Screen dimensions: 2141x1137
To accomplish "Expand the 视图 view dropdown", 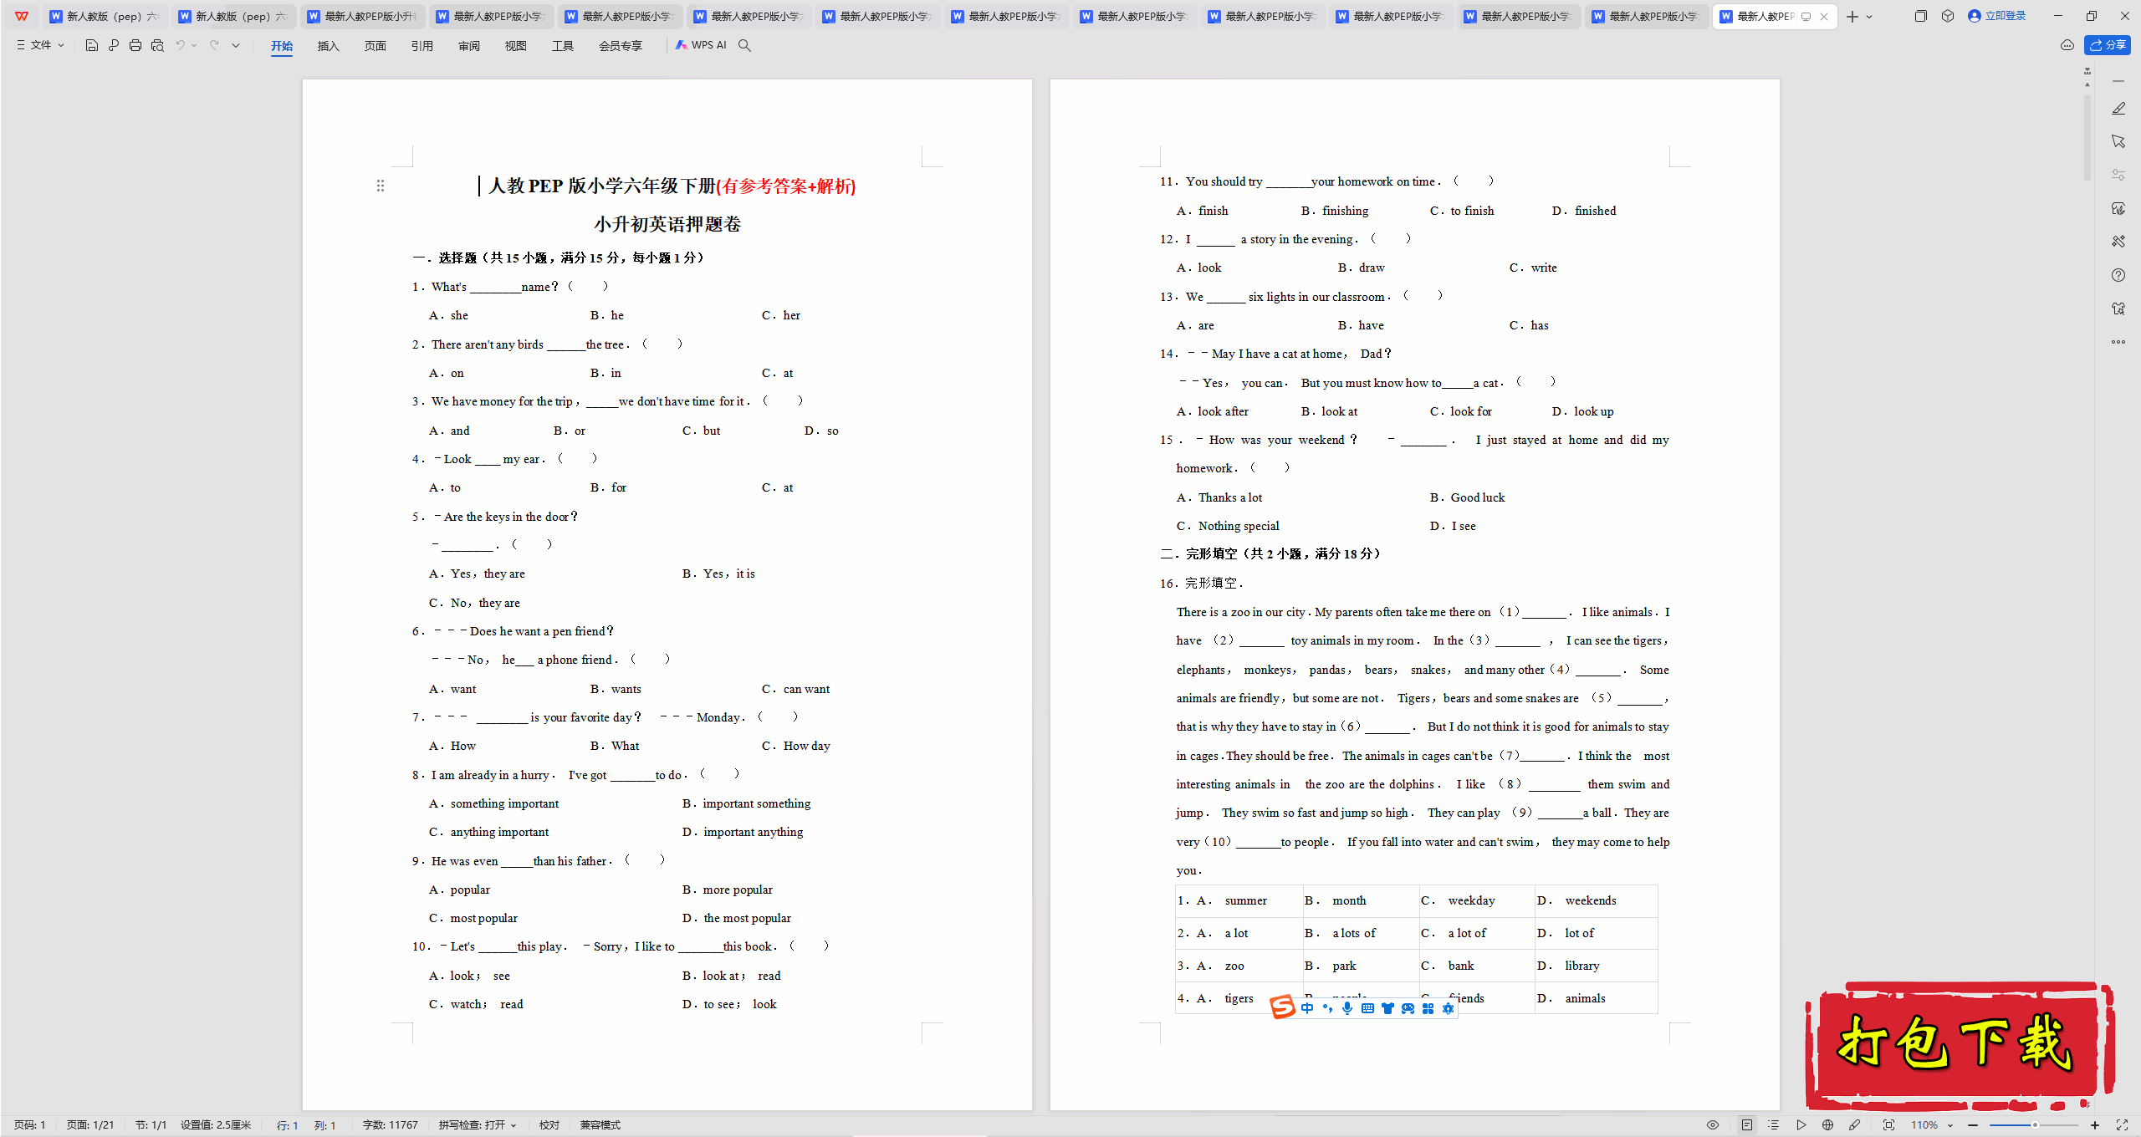I will pyautogui.click(x=514, y=45).
